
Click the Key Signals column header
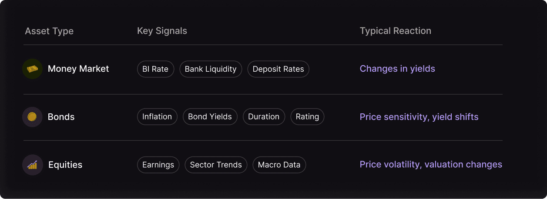[162, 31]
